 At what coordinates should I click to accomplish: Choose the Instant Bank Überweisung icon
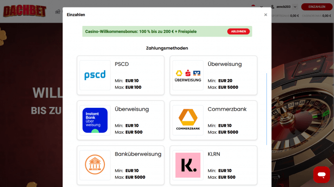[95, 120]
